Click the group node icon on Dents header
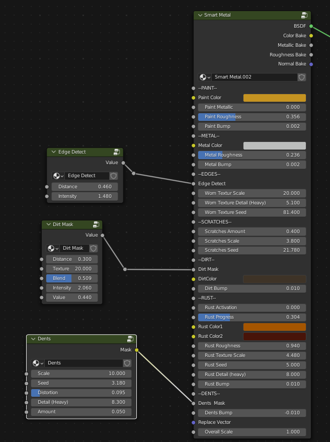Viewport: 330px width, 442px height. tap(130, 339)
